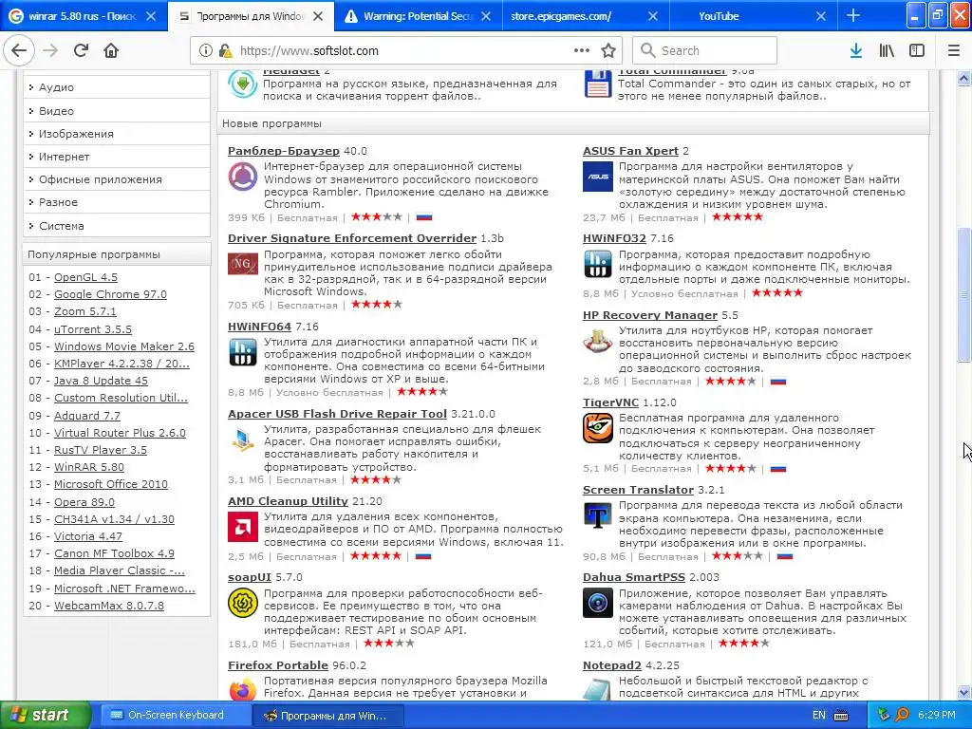Click the MediaGet download icon
Screen dimensions: 972x729
pos(242,84)
